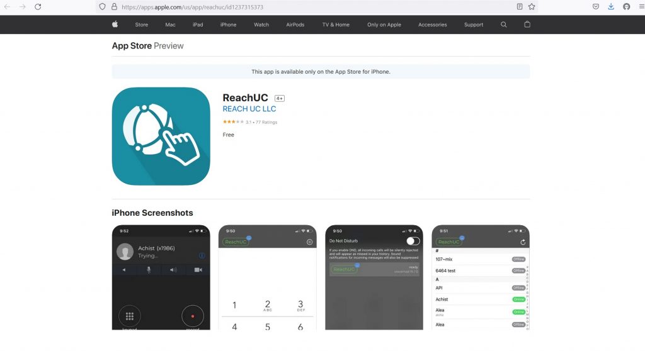Open the Accessories menu item

pos(432,25)
